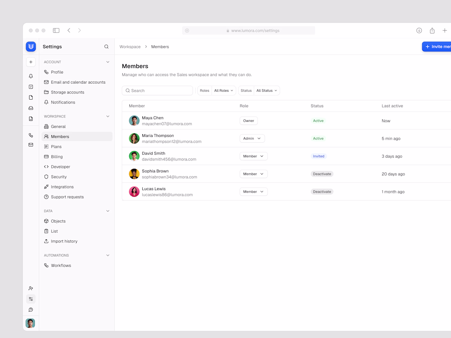Open notifications bell in left rail
This screenshot has width=451, height=338.
(x=31, y=76)
